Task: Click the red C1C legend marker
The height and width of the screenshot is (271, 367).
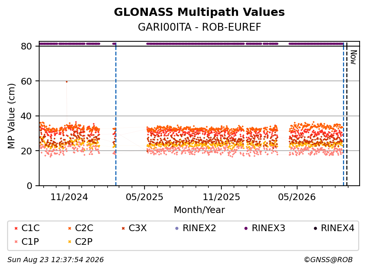Action: click(x=16, y=228)
